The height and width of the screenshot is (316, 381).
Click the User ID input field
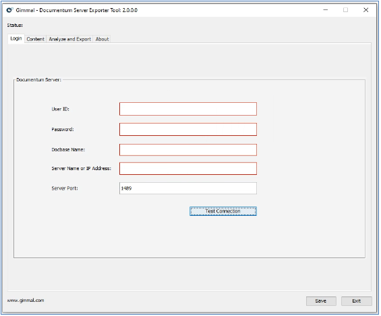coord(188,109)
